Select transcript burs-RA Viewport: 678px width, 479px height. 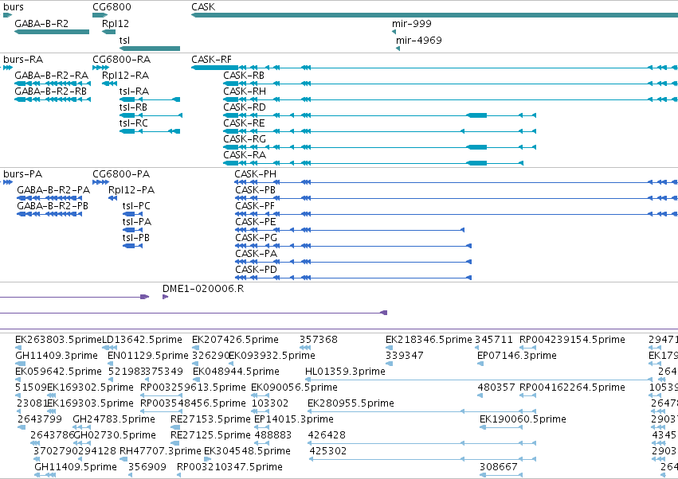point(23,60)
